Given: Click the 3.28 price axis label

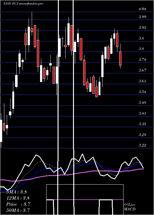Looking at the screenshot, I should click(x=142, y=135).
